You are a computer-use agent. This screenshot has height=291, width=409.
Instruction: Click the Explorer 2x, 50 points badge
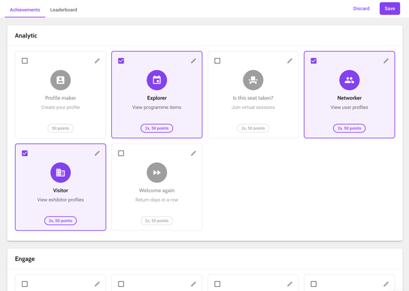[x=157, y=128]
